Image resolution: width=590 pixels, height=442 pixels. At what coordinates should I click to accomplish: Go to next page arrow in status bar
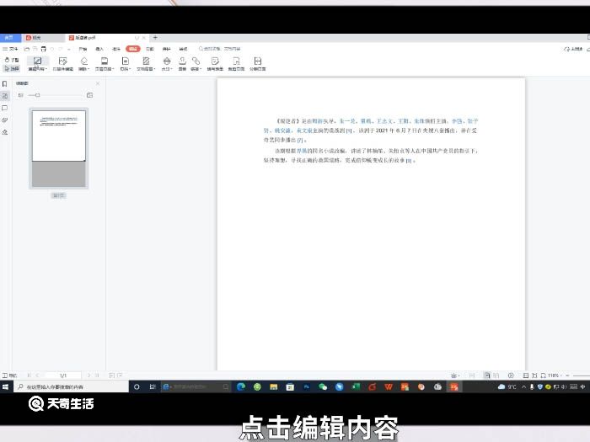pyautogui.click(x=88, y=375)
